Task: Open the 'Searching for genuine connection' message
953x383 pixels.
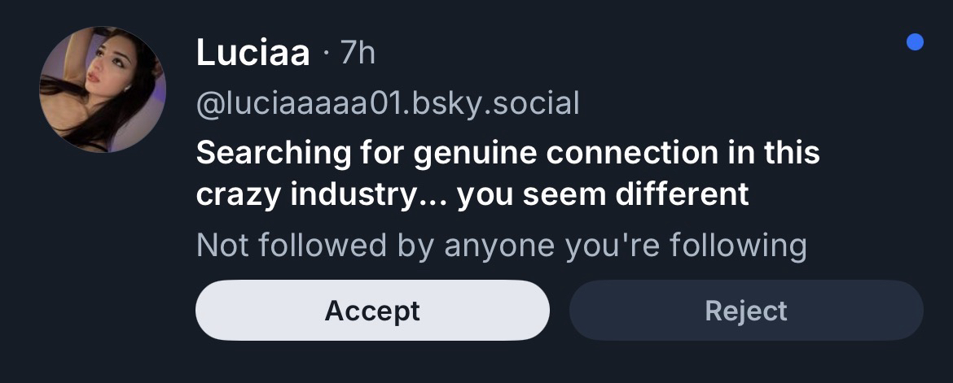Action: click(507, 153)
